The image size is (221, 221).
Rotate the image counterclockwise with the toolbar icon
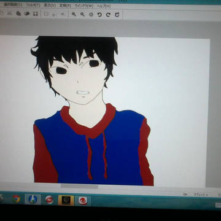pyautogui.click(x=99, y=15)
